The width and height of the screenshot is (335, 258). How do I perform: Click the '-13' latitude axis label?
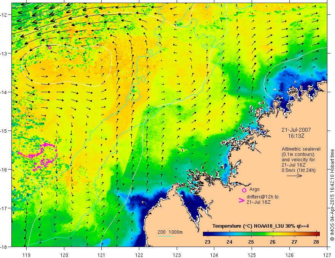tap(4, 53)
